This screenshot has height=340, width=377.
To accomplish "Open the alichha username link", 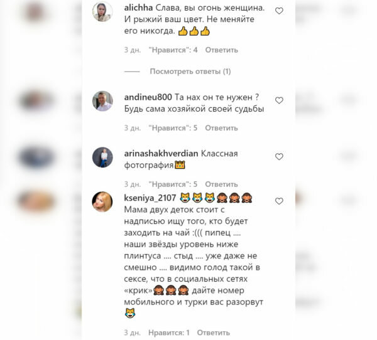I will [x=138, y=8].
